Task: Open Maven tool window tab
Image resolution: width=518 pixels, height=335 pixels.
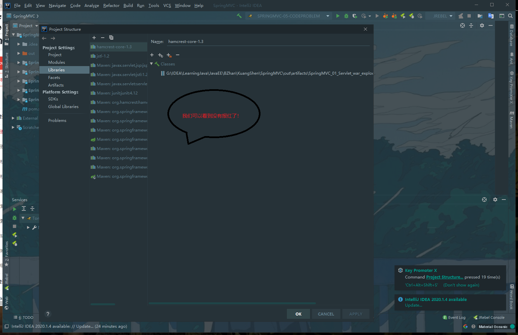Action: click(511, 120)
